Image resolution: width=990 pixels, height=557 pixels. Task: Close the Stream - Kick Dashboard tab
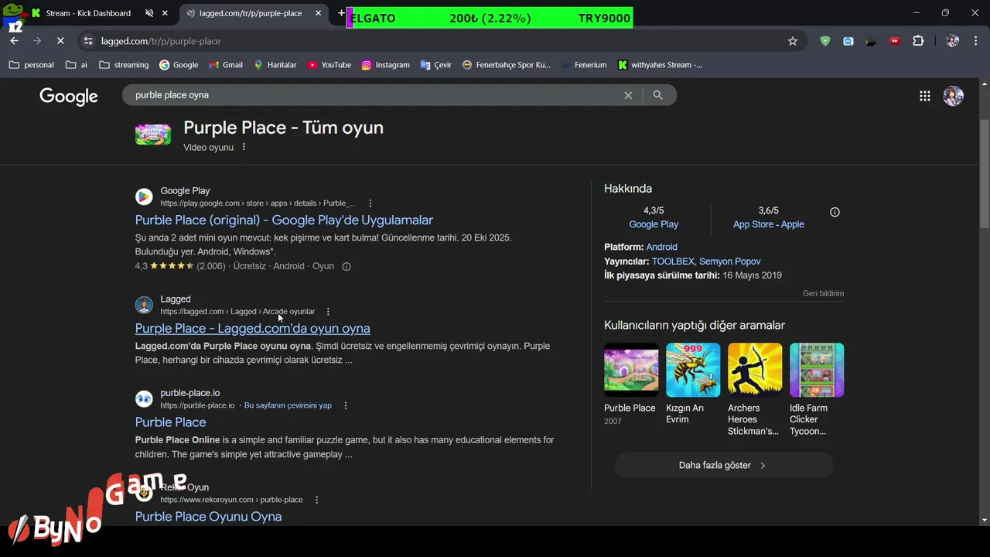(165, 13)
